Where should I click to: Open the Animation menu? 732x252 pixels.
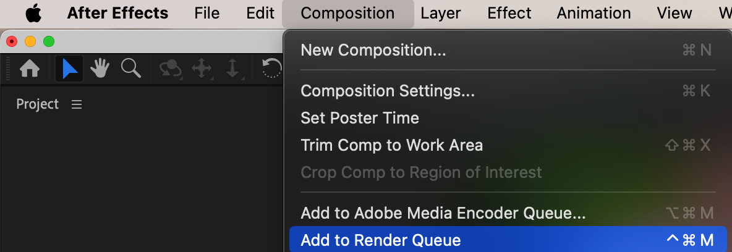point(594,13)
